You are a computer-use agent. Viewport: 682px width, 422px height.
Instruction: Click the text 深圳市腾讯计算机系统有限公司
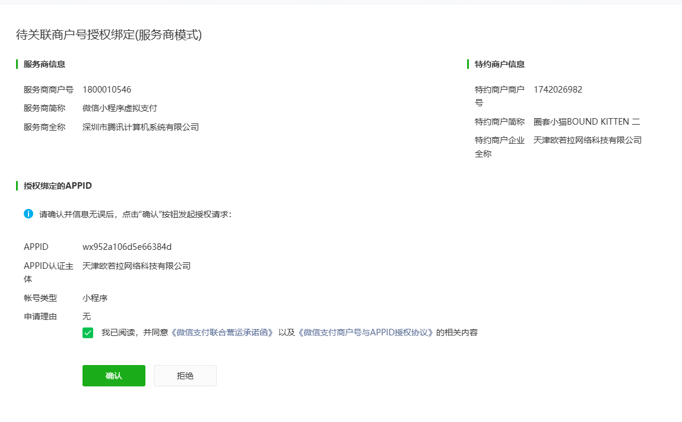click(x=141, y=127)
